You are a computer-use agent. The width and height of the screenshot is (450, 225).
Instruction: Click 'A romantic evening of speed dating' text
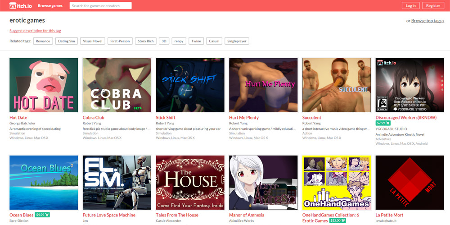[35, 129]
